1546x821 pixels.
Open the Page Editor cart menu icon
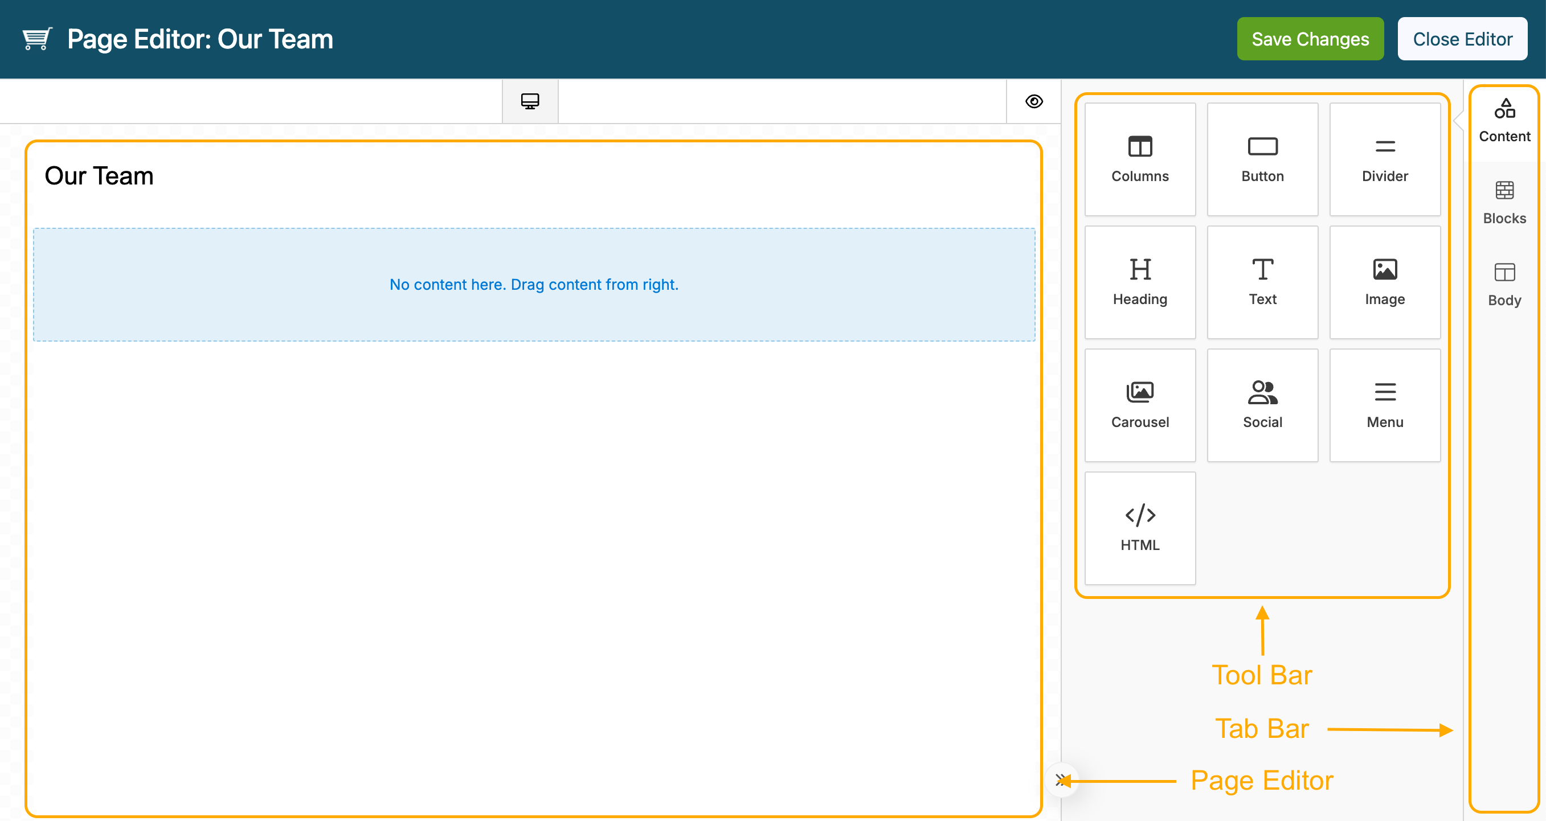36,38
